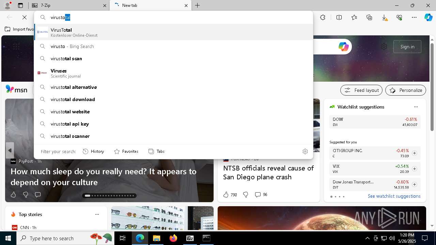Select Viruses Scientific journal suggestion
436x245 pixels.
point(173,73)
